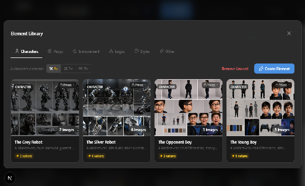Click the character elements count text
Screen dimensions: 305x186
(27, 69)
